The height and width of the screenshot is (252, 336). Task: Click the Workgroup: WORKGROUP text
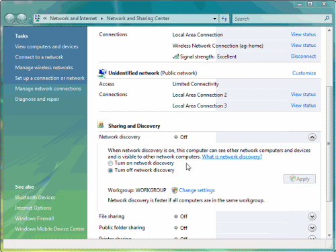tap(137, 190)
